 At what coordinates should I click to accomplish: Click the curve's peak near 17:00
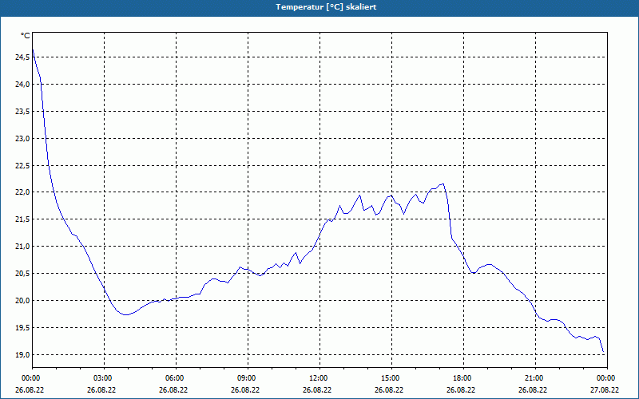443,184
